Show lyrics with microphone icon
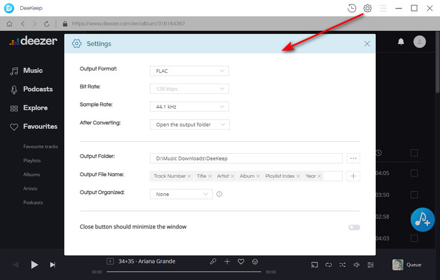 213,261
